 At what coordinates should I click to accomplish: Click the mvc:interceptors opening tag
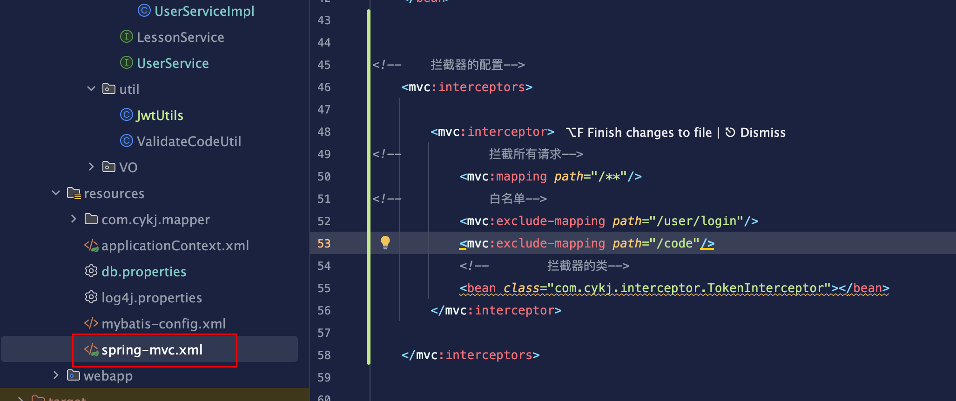467,87
